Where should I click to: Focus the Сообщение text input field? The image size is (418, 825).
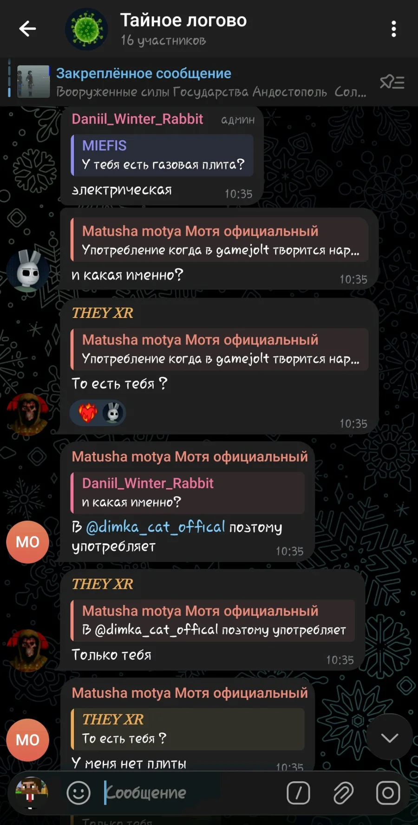click(190, 793)
